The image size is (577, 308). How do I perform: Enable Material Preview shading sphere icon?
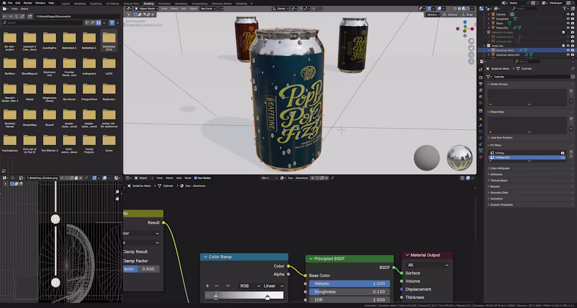coord(464,8)
